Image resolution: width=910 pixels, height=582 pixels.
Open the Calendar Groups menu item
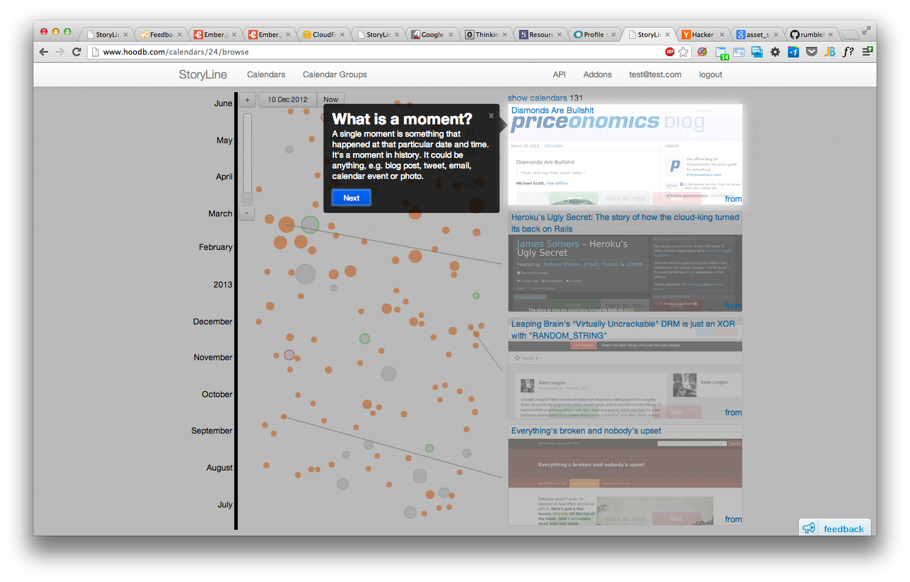point(335,75)
